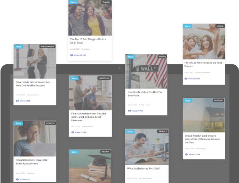The width and height of the screenshot is (239, 183).
Task: Click the Buy Land or House views count
Action: [x=195, y=154]
